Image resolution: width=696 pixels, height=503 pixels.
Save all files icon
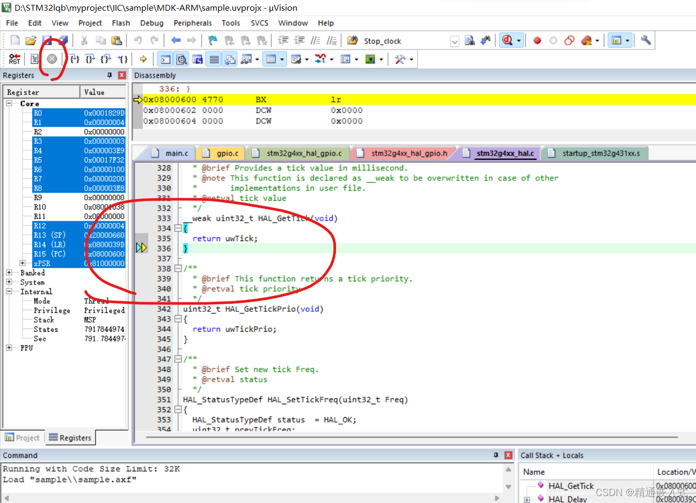click(63, 40)
